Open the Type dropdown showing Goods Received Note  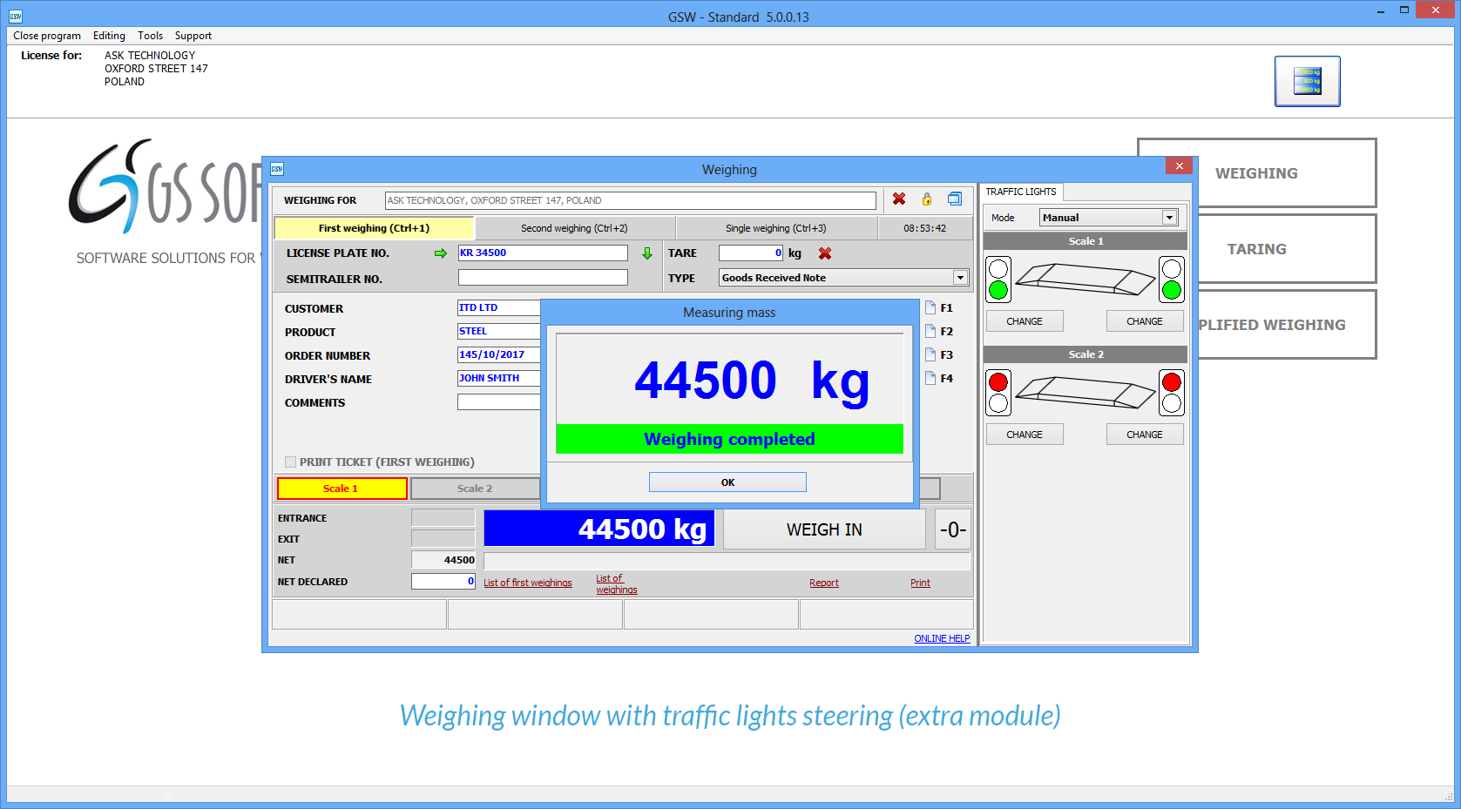tap(960, 278)
